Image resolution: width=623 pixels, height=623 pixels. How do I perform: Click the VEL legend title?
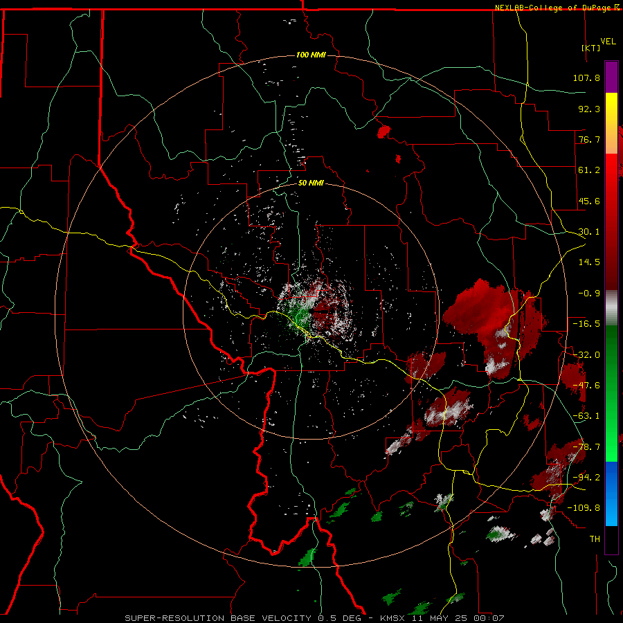(608, 42)
